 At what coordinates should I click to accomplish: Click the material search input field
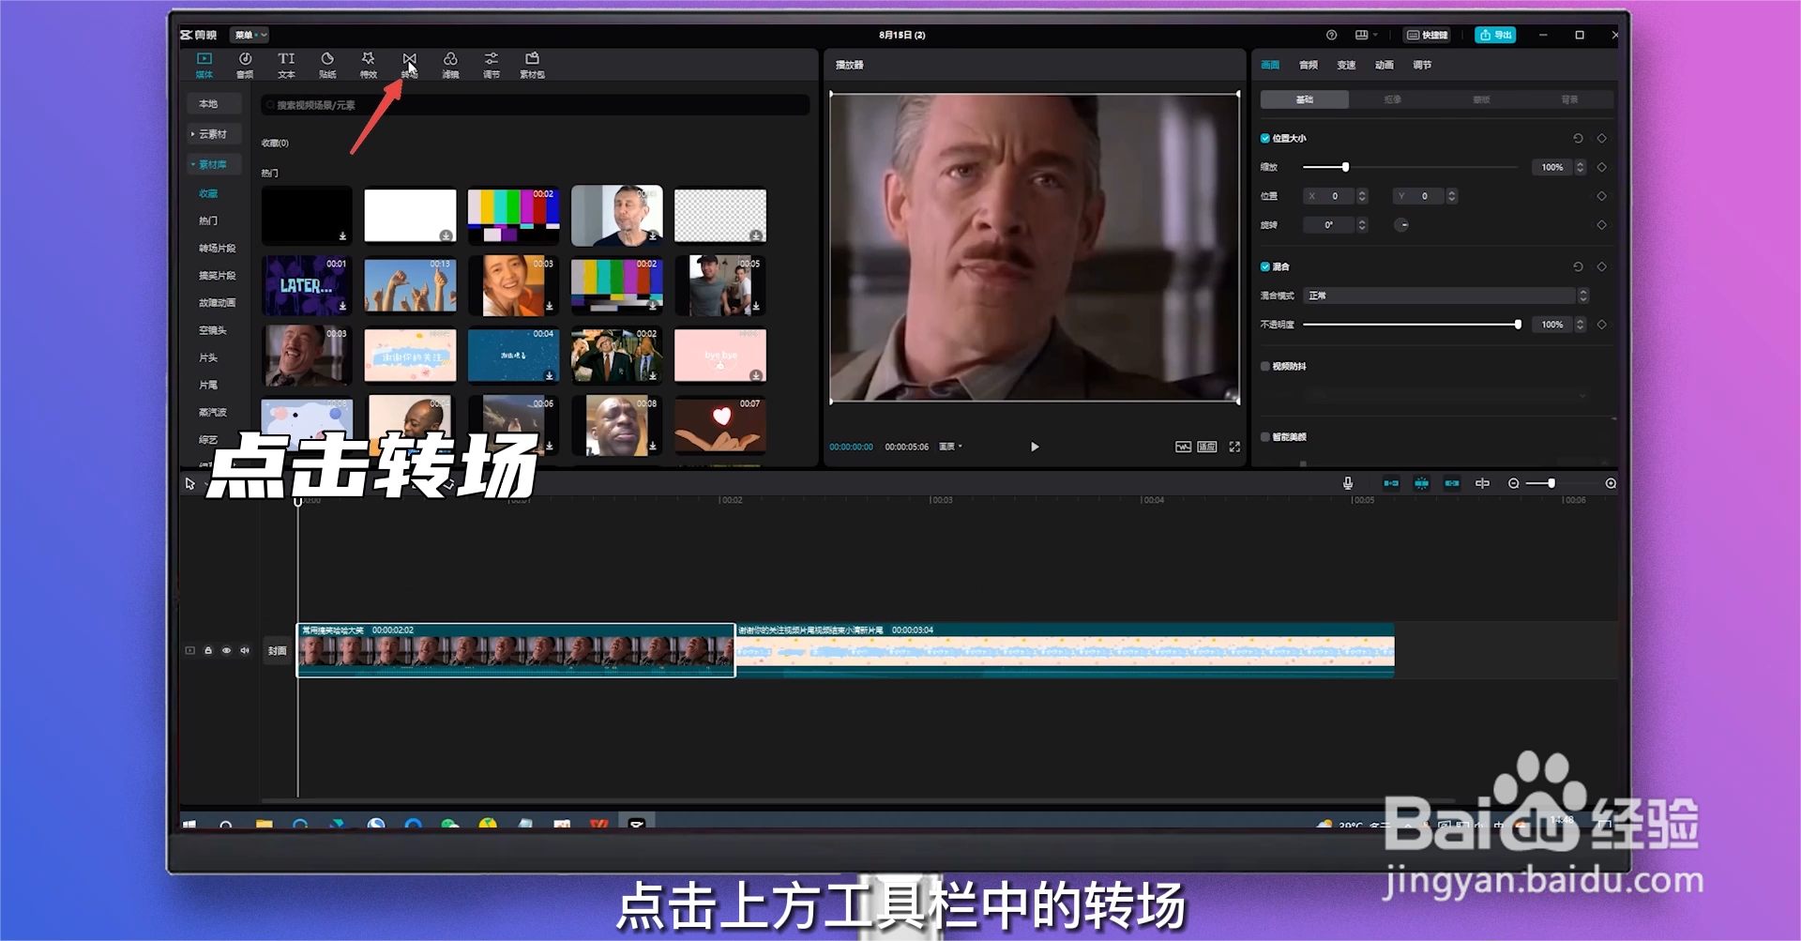535,105
